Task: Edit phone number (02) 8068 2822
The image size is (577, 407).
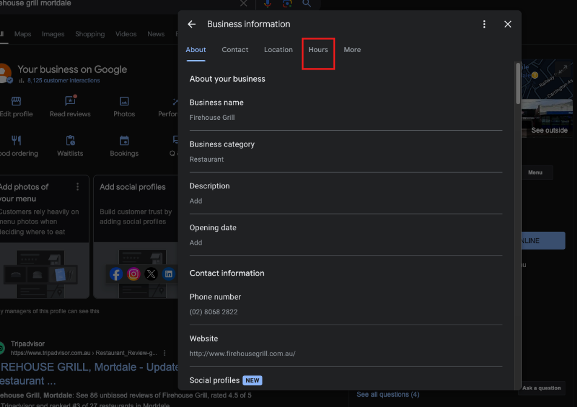Action: pos(345,305)
